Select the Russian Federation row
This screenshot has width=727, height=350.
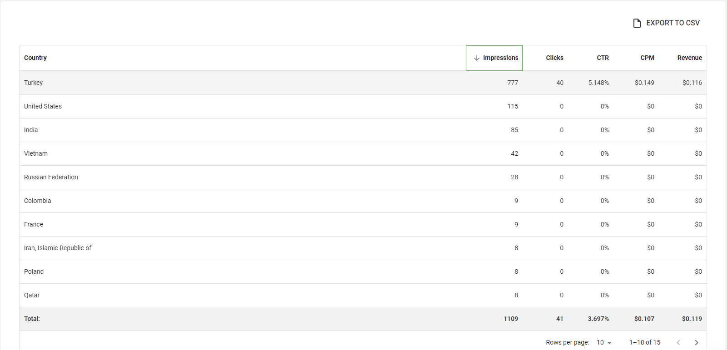click(363, 177)
